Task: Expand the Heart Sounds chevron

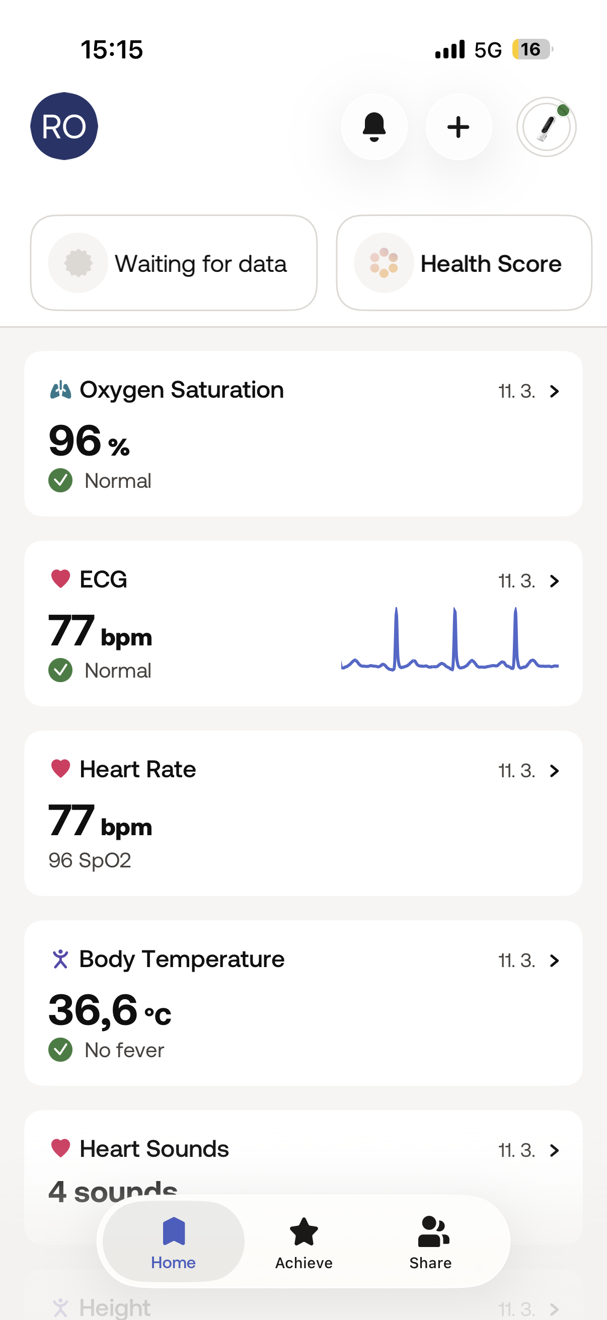Action: pos(554,1150)
